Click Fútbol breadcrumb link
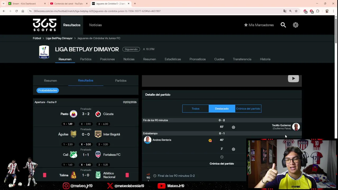 pos(37,38)
